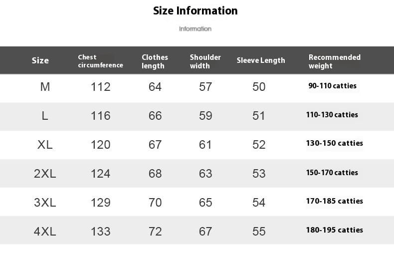Select the Sleeve Length header
394x257 pixels.
click(261, 60)
